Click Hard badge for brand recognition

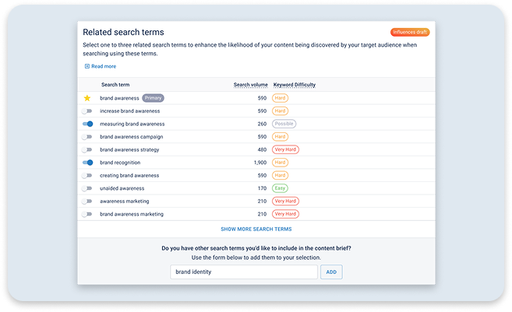coord(281,163)
